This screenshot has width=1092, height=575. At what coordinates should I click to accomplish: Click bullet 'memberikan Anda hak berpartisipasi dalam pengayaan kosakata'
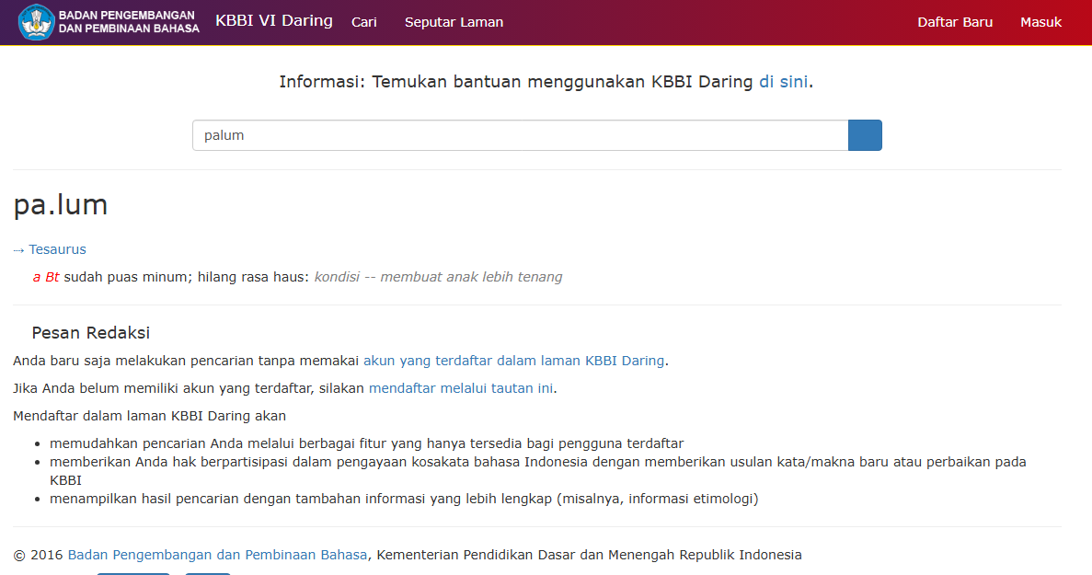click(537, 471)
